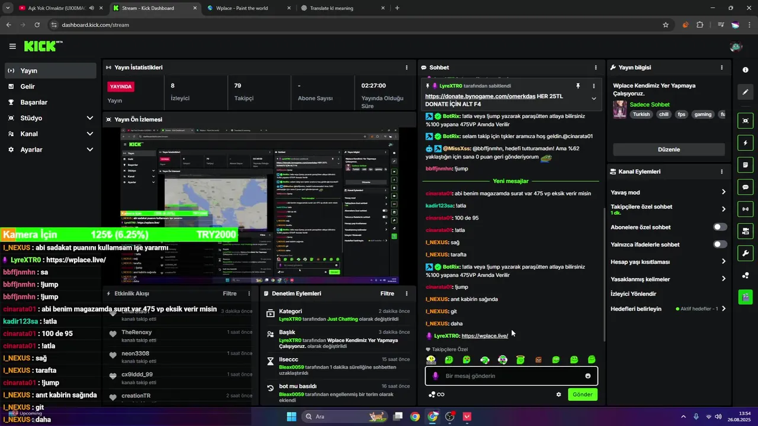Click the Düzenle button

tap(669, 150)
